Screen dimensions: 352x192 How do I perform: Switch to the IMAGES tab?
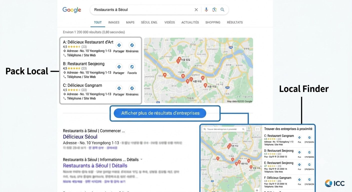click(x=114, y=22)
